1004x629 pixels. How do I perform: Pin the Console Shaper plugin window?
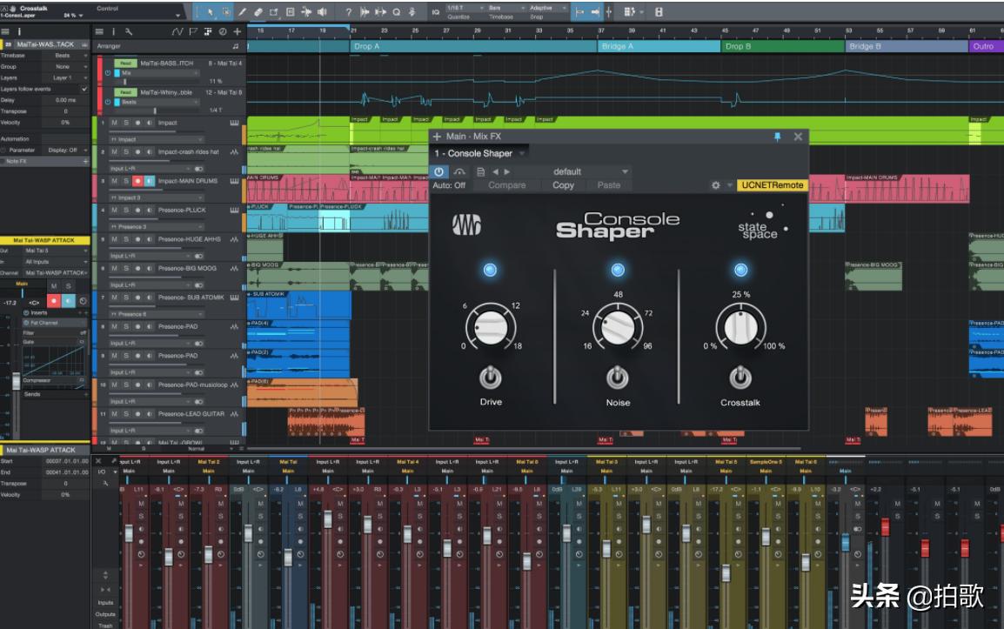pos(777,137)
